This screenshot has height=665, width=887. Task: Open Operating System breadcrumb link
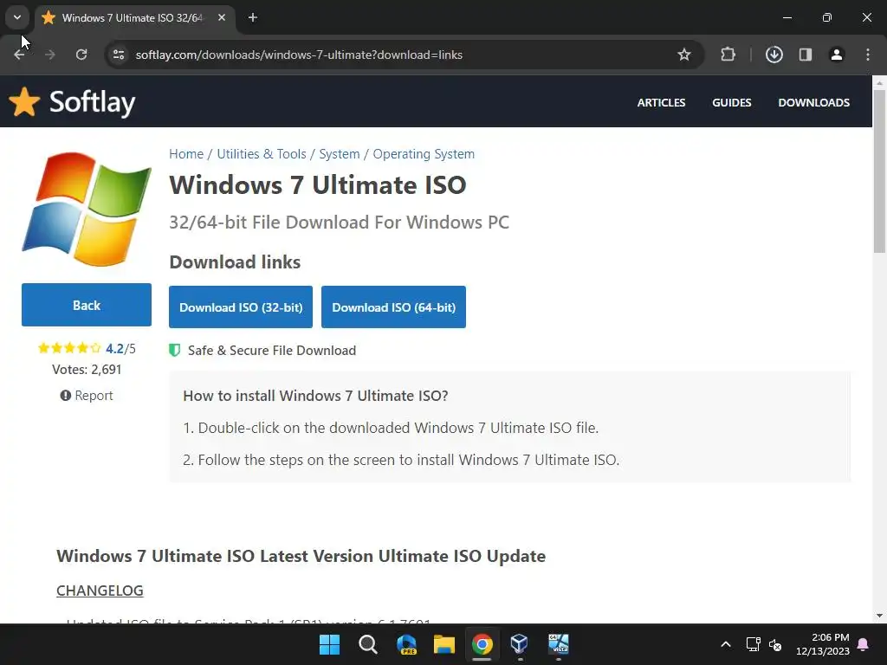coord(424,154)
